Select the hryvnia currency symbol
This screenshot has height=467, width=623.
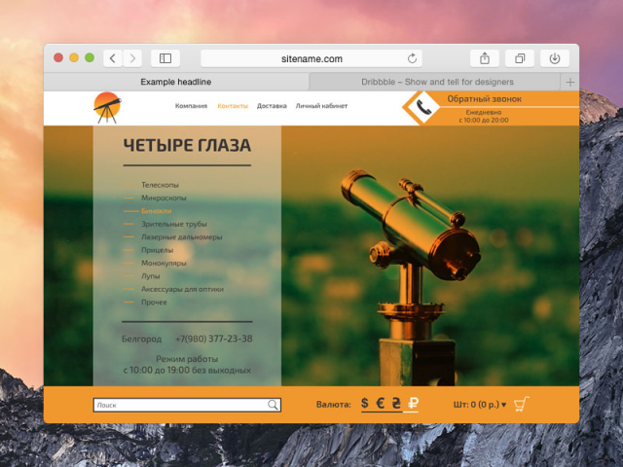(x=396, y=403)
